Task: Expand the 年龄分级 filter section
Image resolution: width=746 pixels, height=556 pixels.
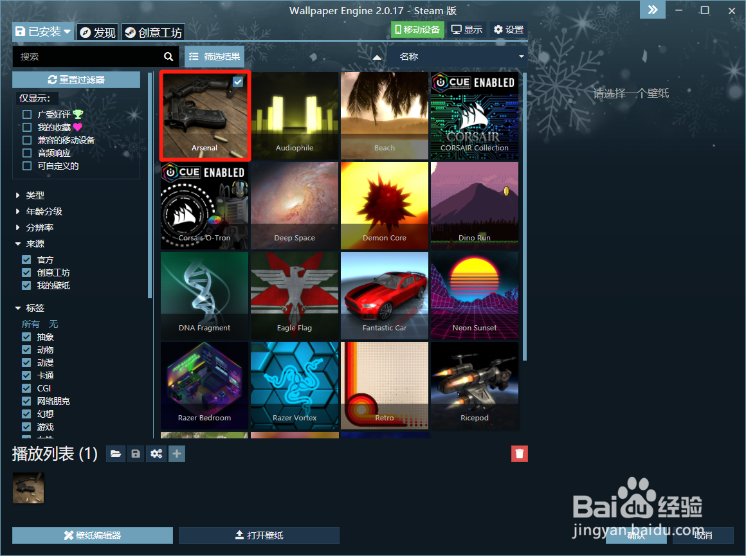Action: [x=39, y=211]
